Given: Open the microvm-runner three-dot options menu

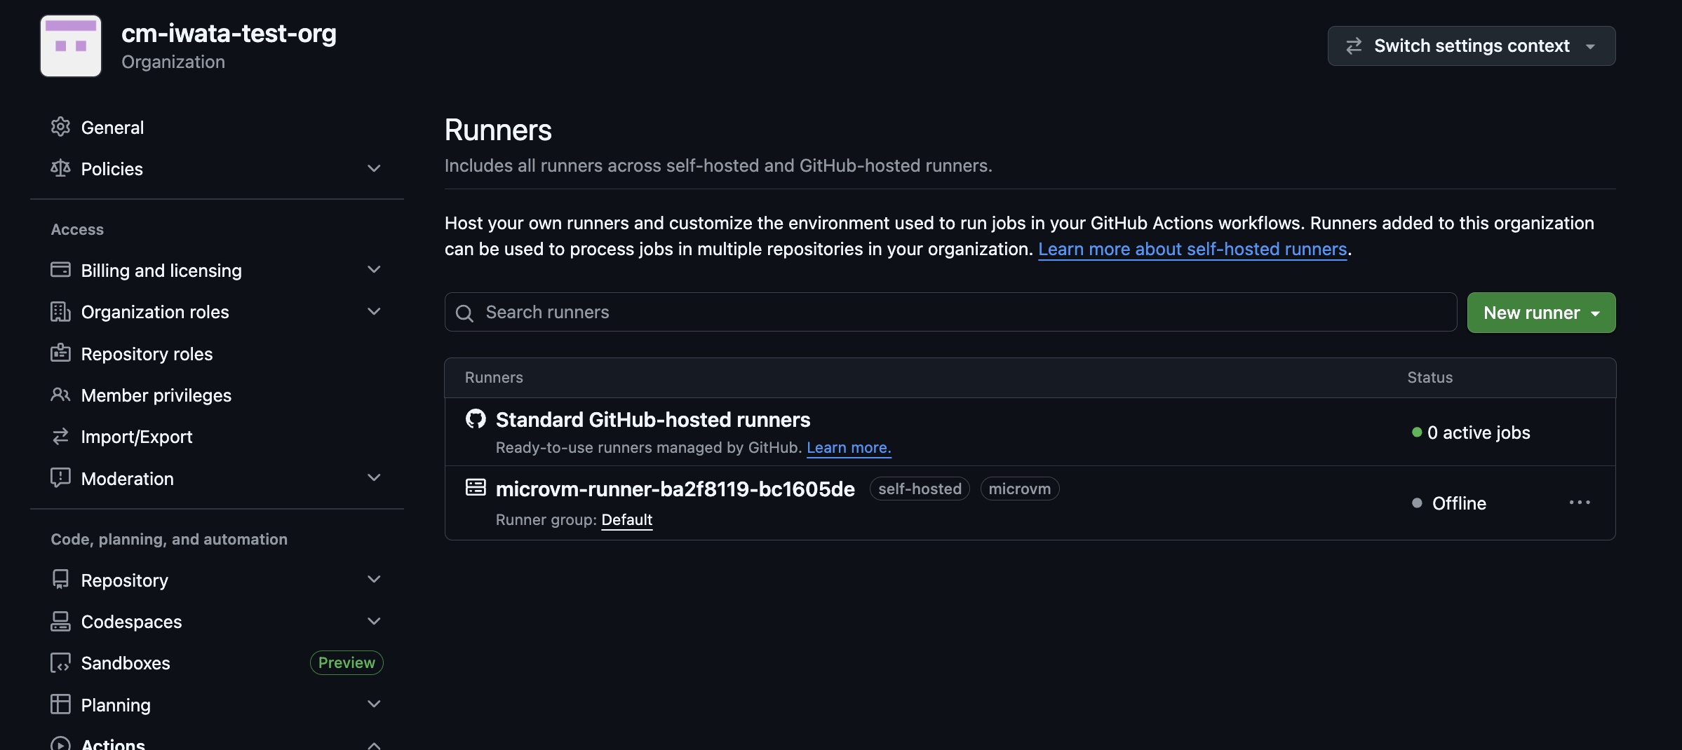Looking at the screenshot, I should coord(1580,503).
